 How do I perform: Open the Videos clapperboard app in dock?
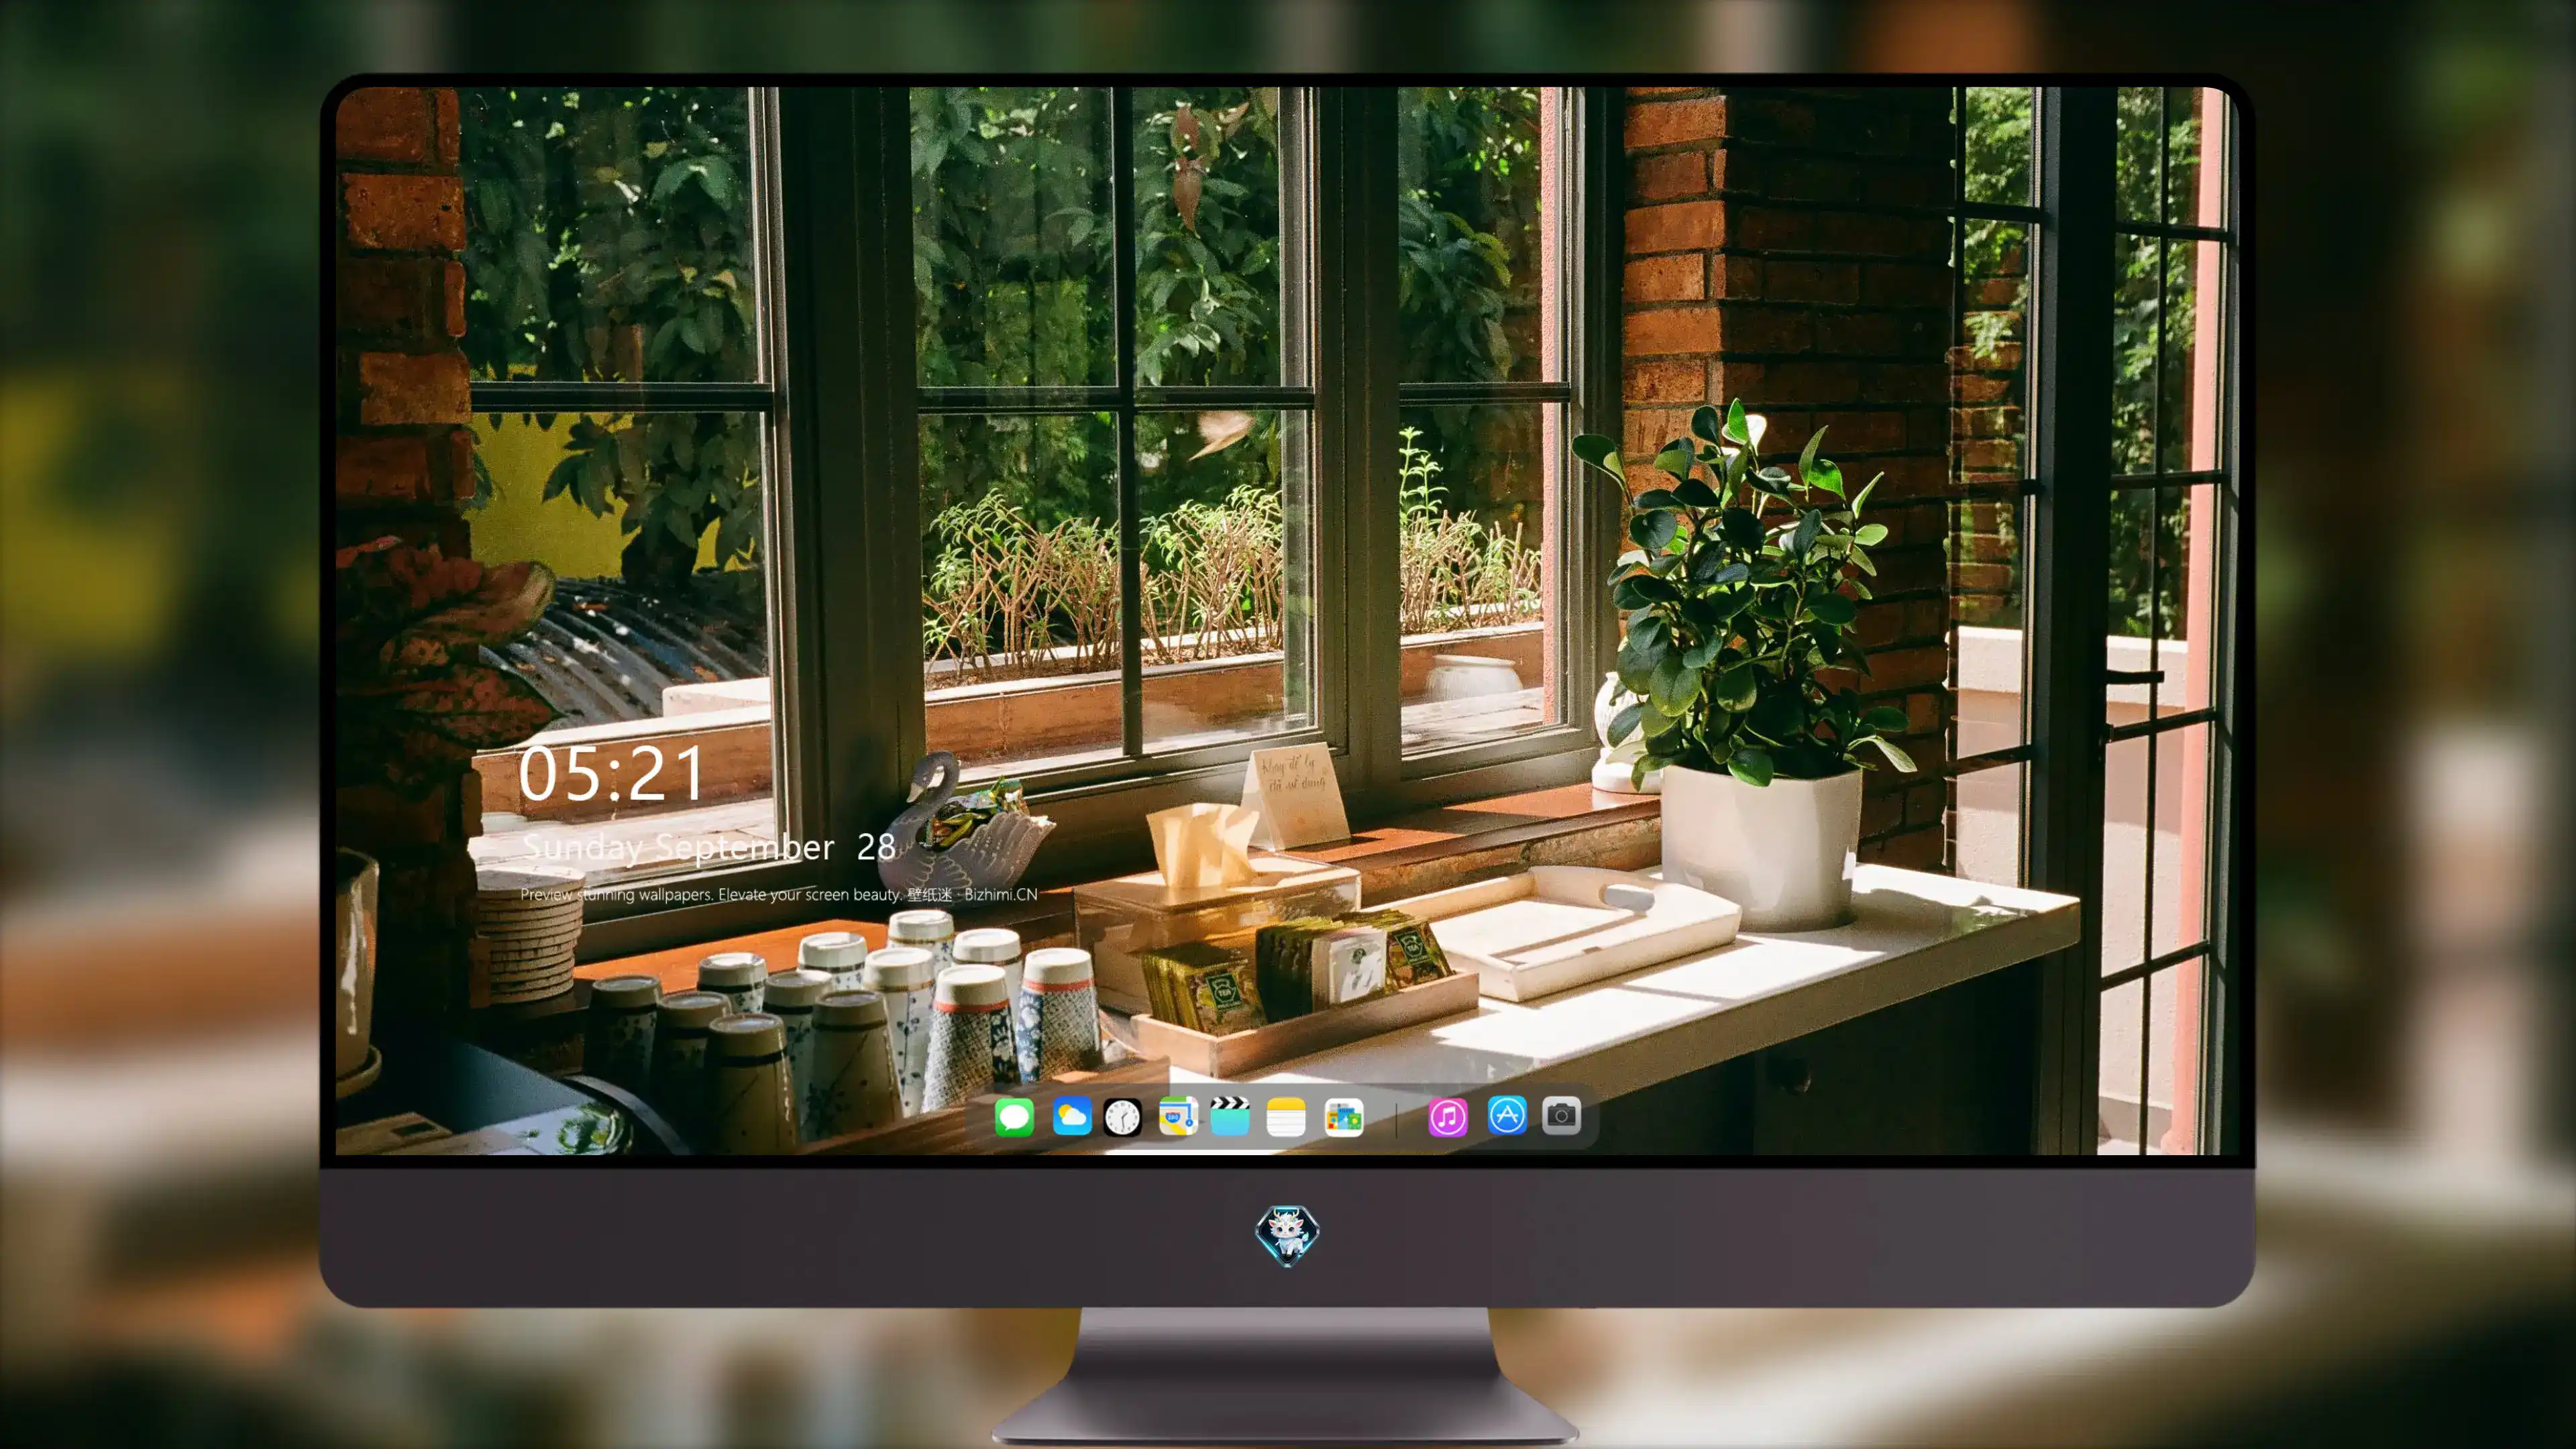1230,1116
